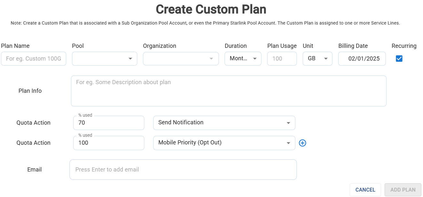
Task: Open the Mobile Priority (Opt Out) dropdown
Action: click(224, 143)
